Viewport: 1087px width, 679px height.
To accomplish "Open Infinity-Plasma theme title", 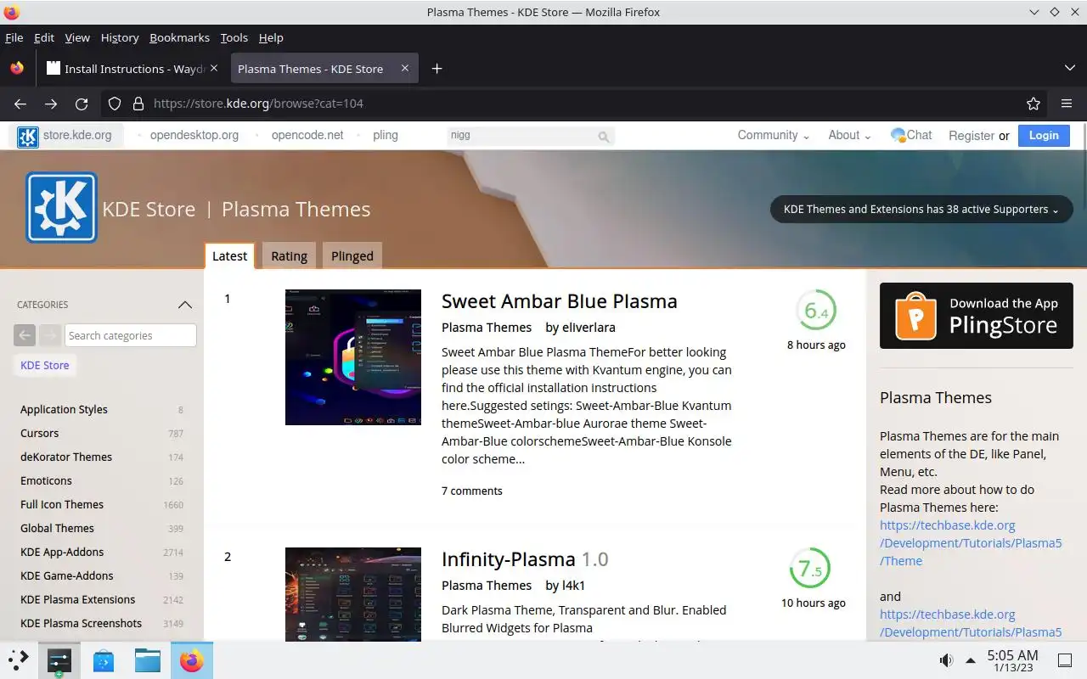I will click(x=525, y=559).
